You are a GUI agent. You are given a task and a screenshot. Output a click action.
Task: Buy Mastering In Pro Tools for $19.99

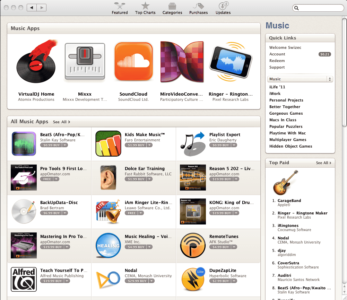[52, 247]
